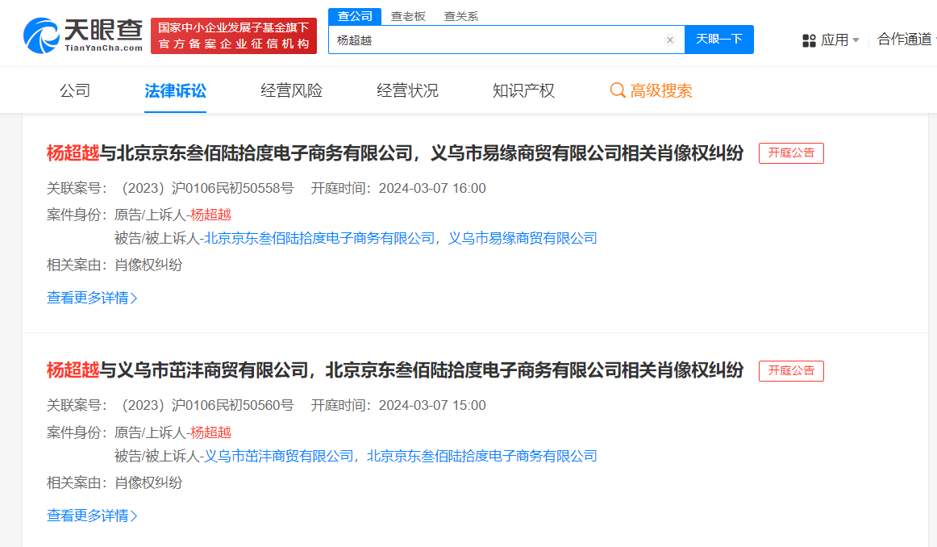Open defendant 义乌市茁沣商贸有限公司 link
The image size is (937, 547).
tap(279, 456)
